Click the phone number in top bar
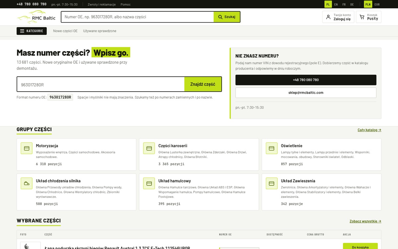The width and height of the screenshot is (398, 249). 32,4
